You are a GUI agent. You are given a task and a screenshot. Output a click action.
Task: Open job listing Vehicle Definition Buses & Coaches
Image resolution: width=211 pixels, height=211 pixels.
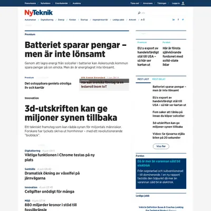click(161, 208)
